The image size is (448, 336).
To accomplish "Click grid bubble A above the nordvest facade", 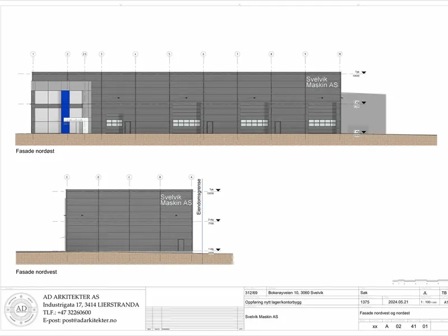I will point(192,177).
